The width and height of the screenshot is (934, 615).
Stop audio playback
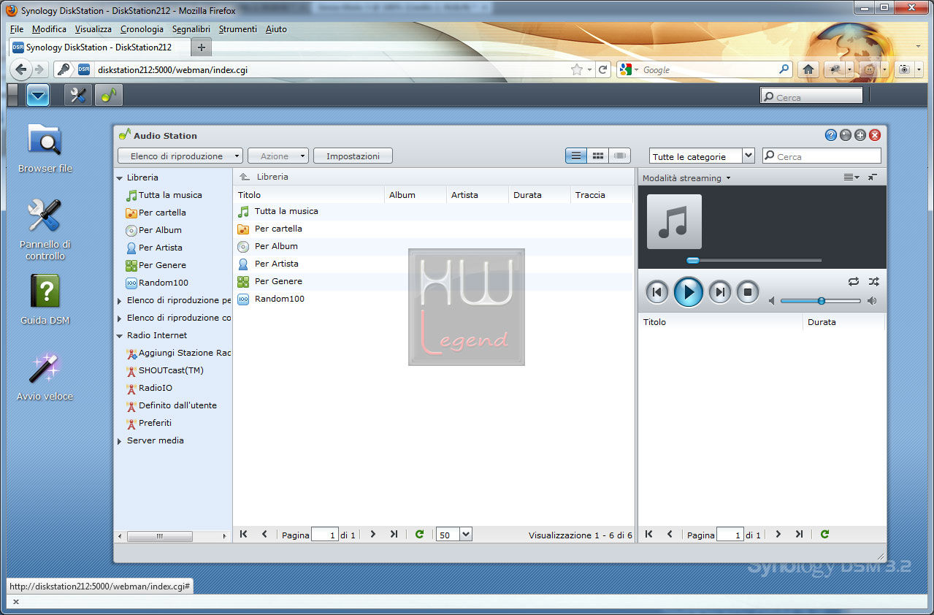coord(748,292)
